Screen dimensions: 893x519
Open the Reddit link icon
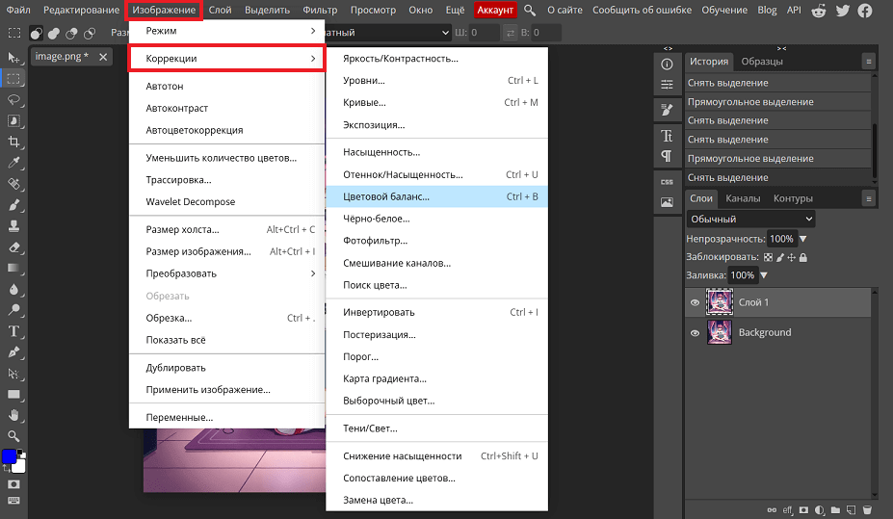pos(819,10)
